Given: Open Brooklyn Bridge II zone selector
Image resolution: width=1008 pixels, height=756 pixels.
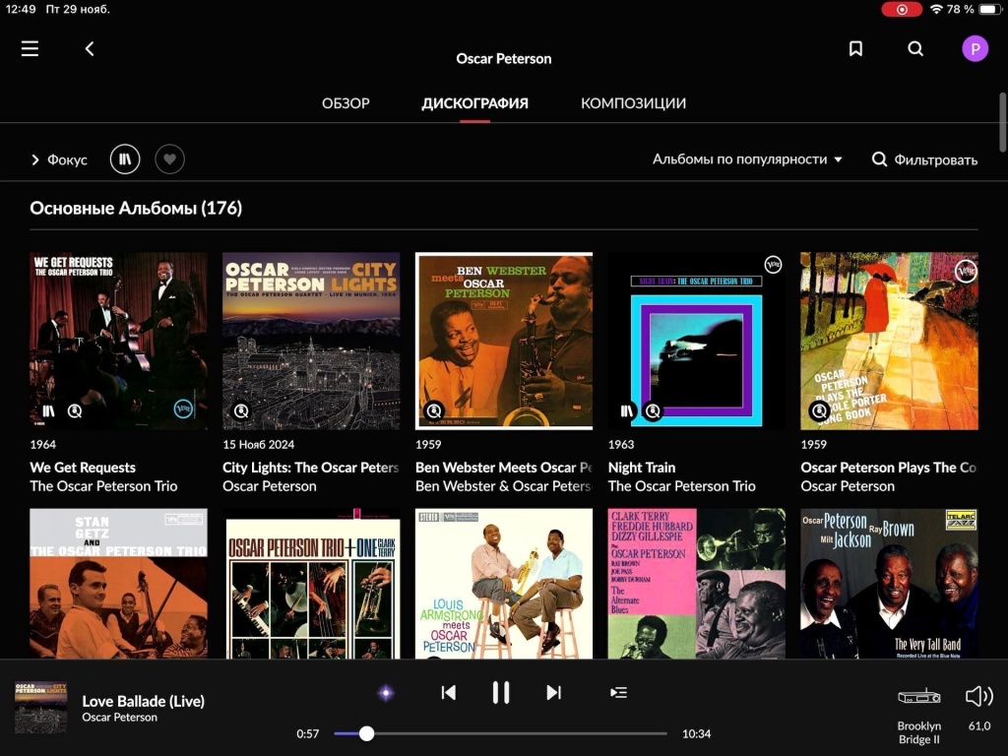Looking at the screenshot, I should (919, 716).
